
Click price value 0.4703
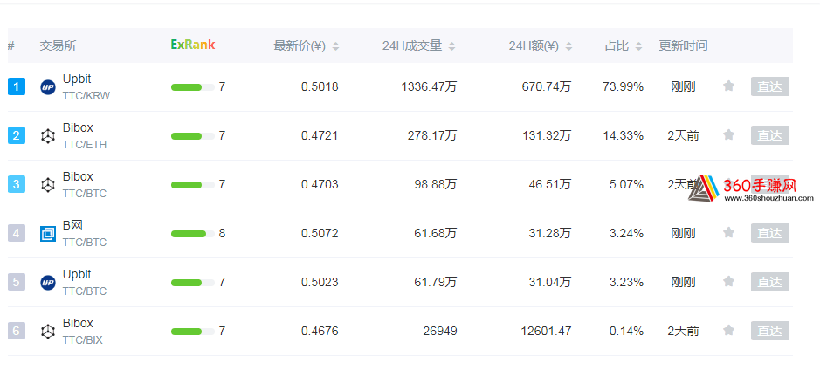(320, 185)
